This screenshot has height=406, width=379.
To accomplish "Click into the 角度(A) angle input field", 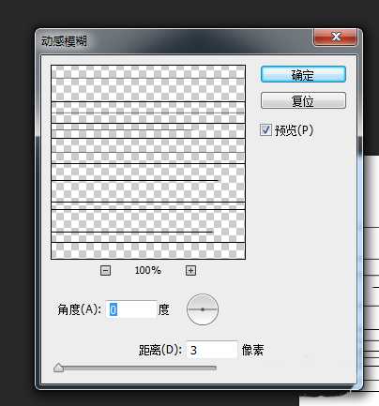I will click(131, 309).
